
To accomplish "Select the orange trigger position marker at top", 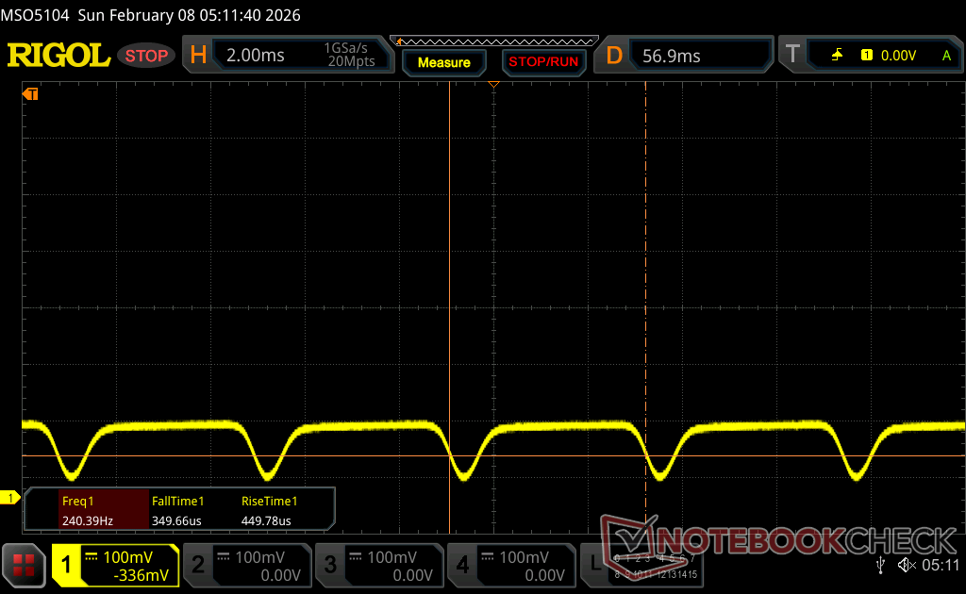I will pos(492,85).
